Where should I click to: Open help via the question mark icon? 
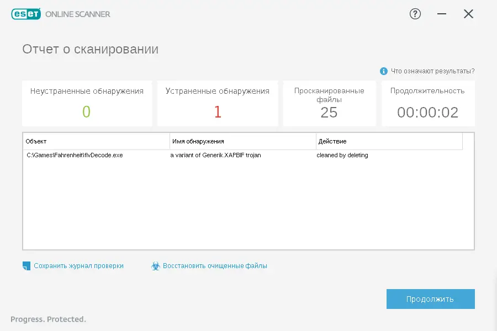coord(415,14)
